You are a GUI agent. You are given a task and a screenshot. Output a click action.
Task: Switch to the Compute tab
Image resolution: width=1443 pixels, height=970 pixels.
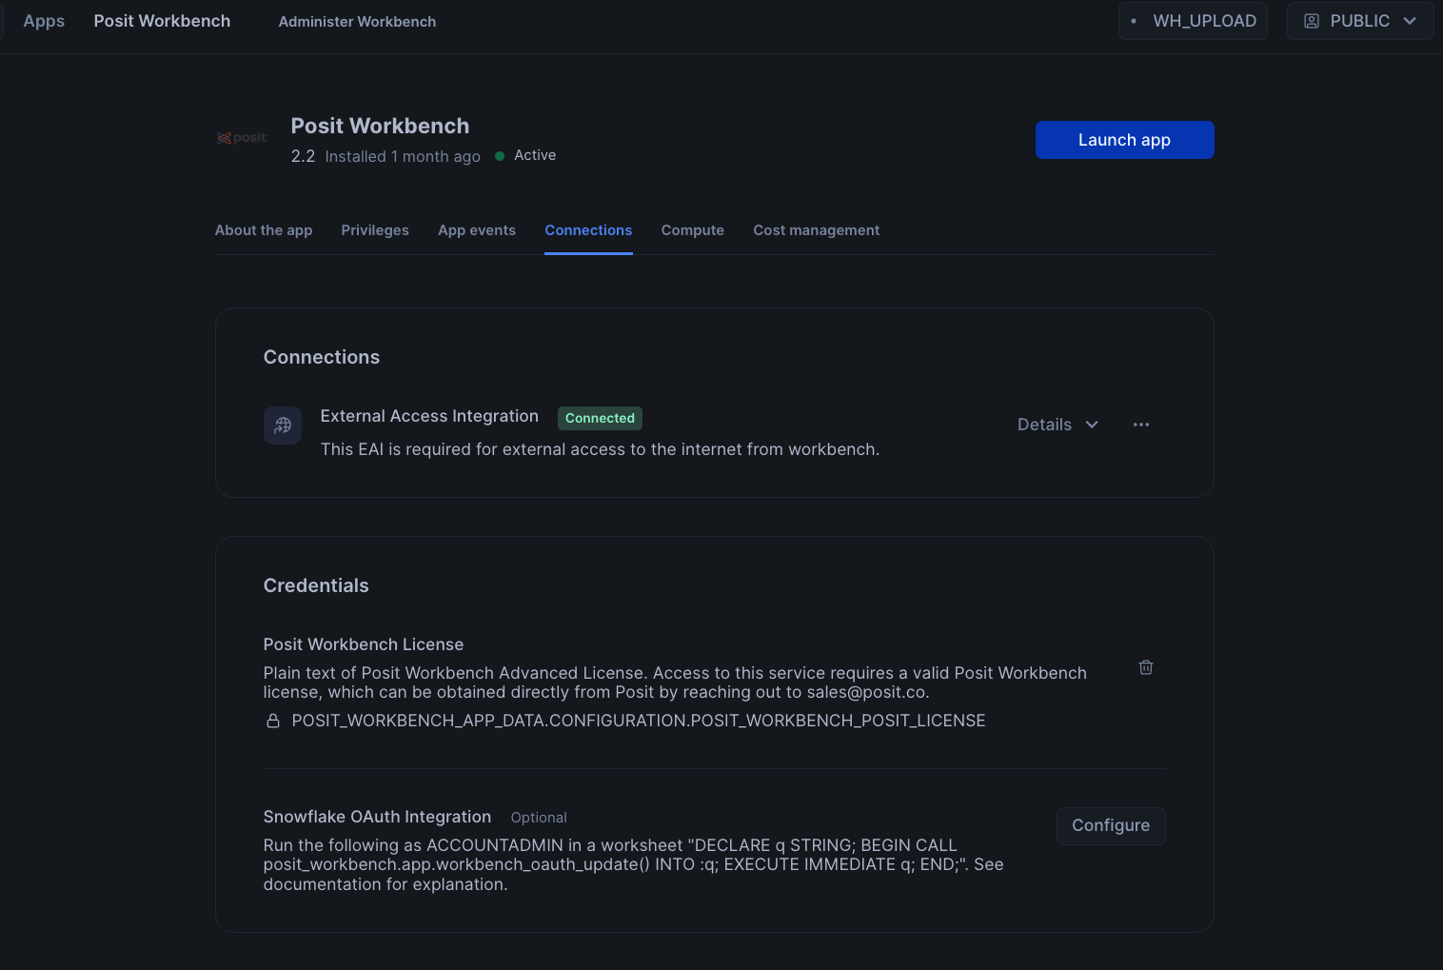pos(693,230)
